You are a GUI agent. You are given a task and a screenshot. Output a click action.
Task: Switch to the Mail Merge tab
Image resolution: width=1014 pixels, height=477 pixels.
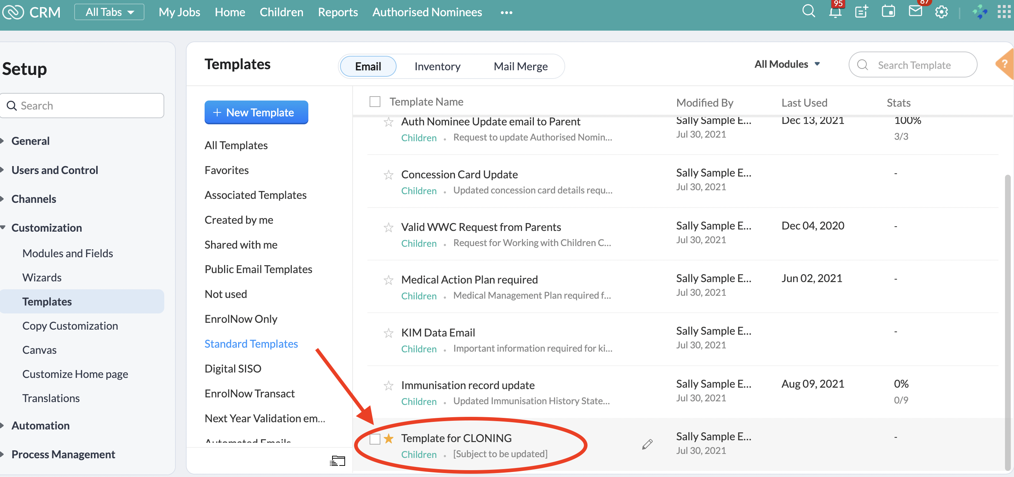521,66
